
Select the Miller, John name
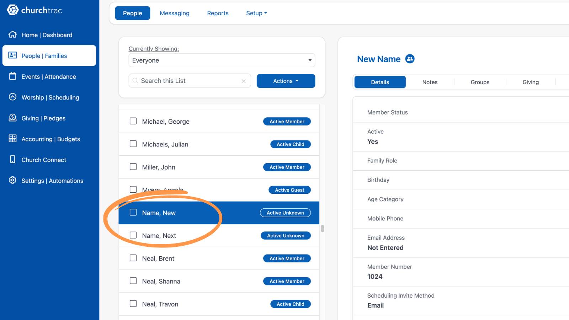coord(159,167)
